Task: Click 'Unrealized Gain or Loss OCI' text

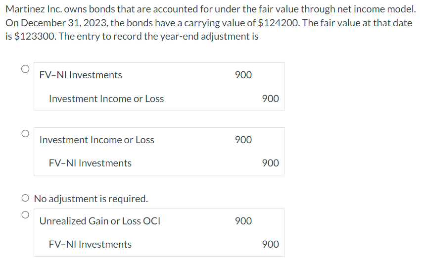Action: click(100, 221)
